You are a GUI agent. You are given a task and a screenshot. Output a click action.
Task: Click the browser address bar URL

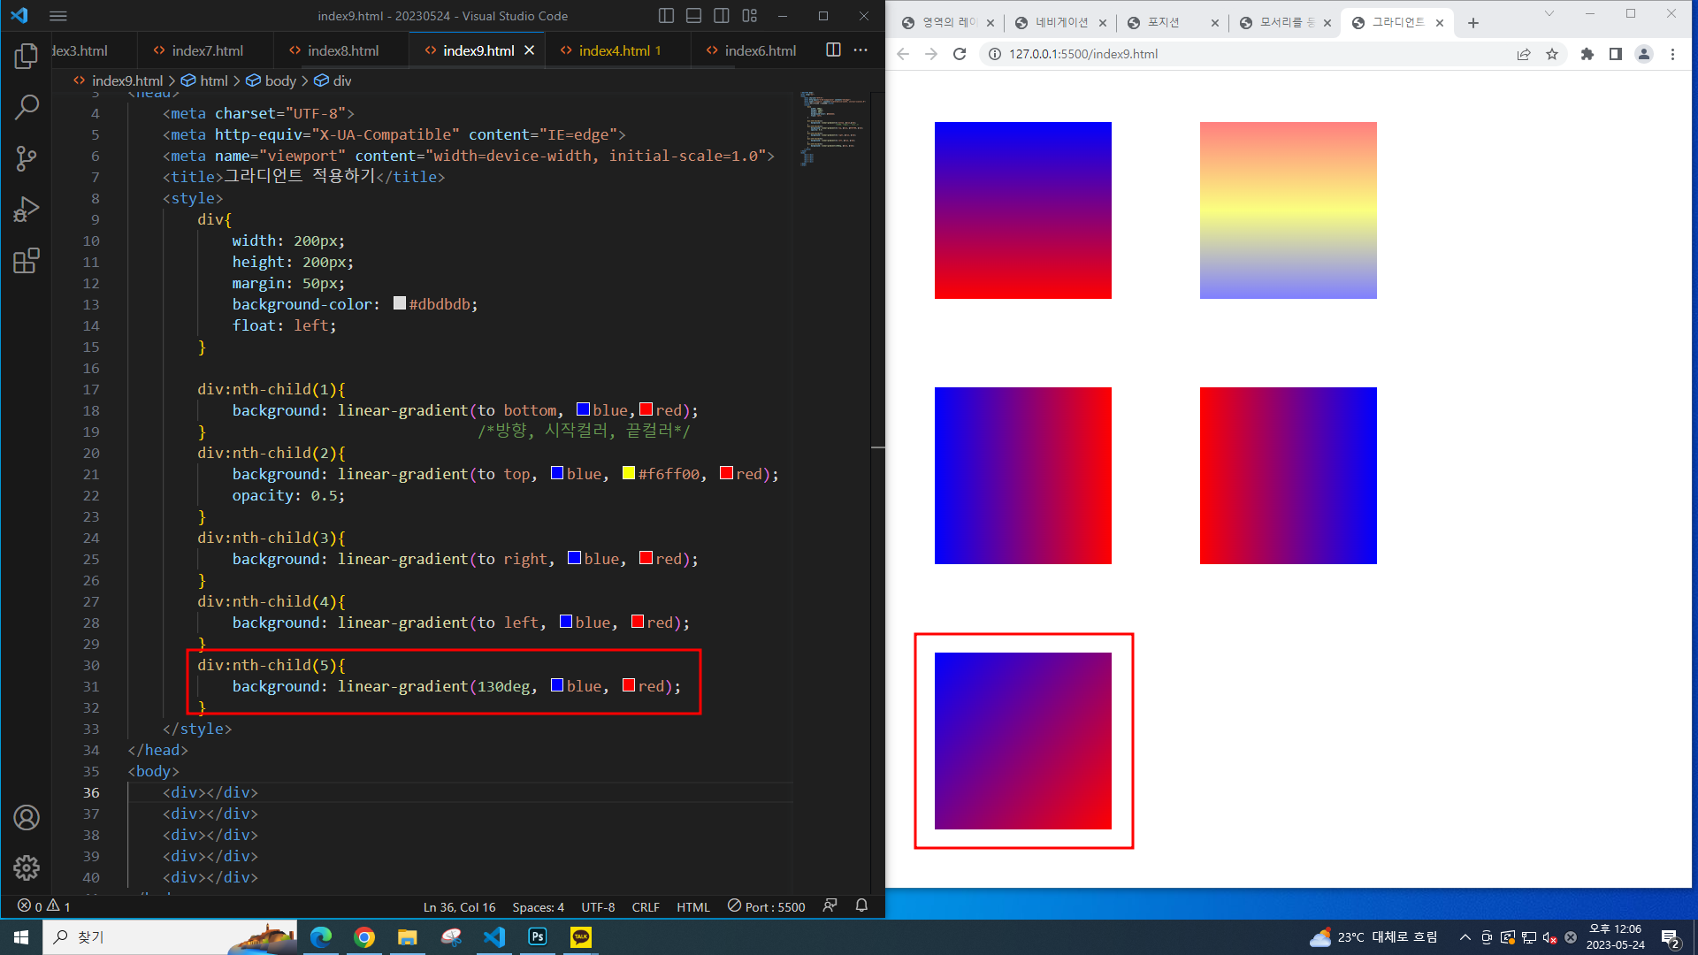[x=1083, y=54]
